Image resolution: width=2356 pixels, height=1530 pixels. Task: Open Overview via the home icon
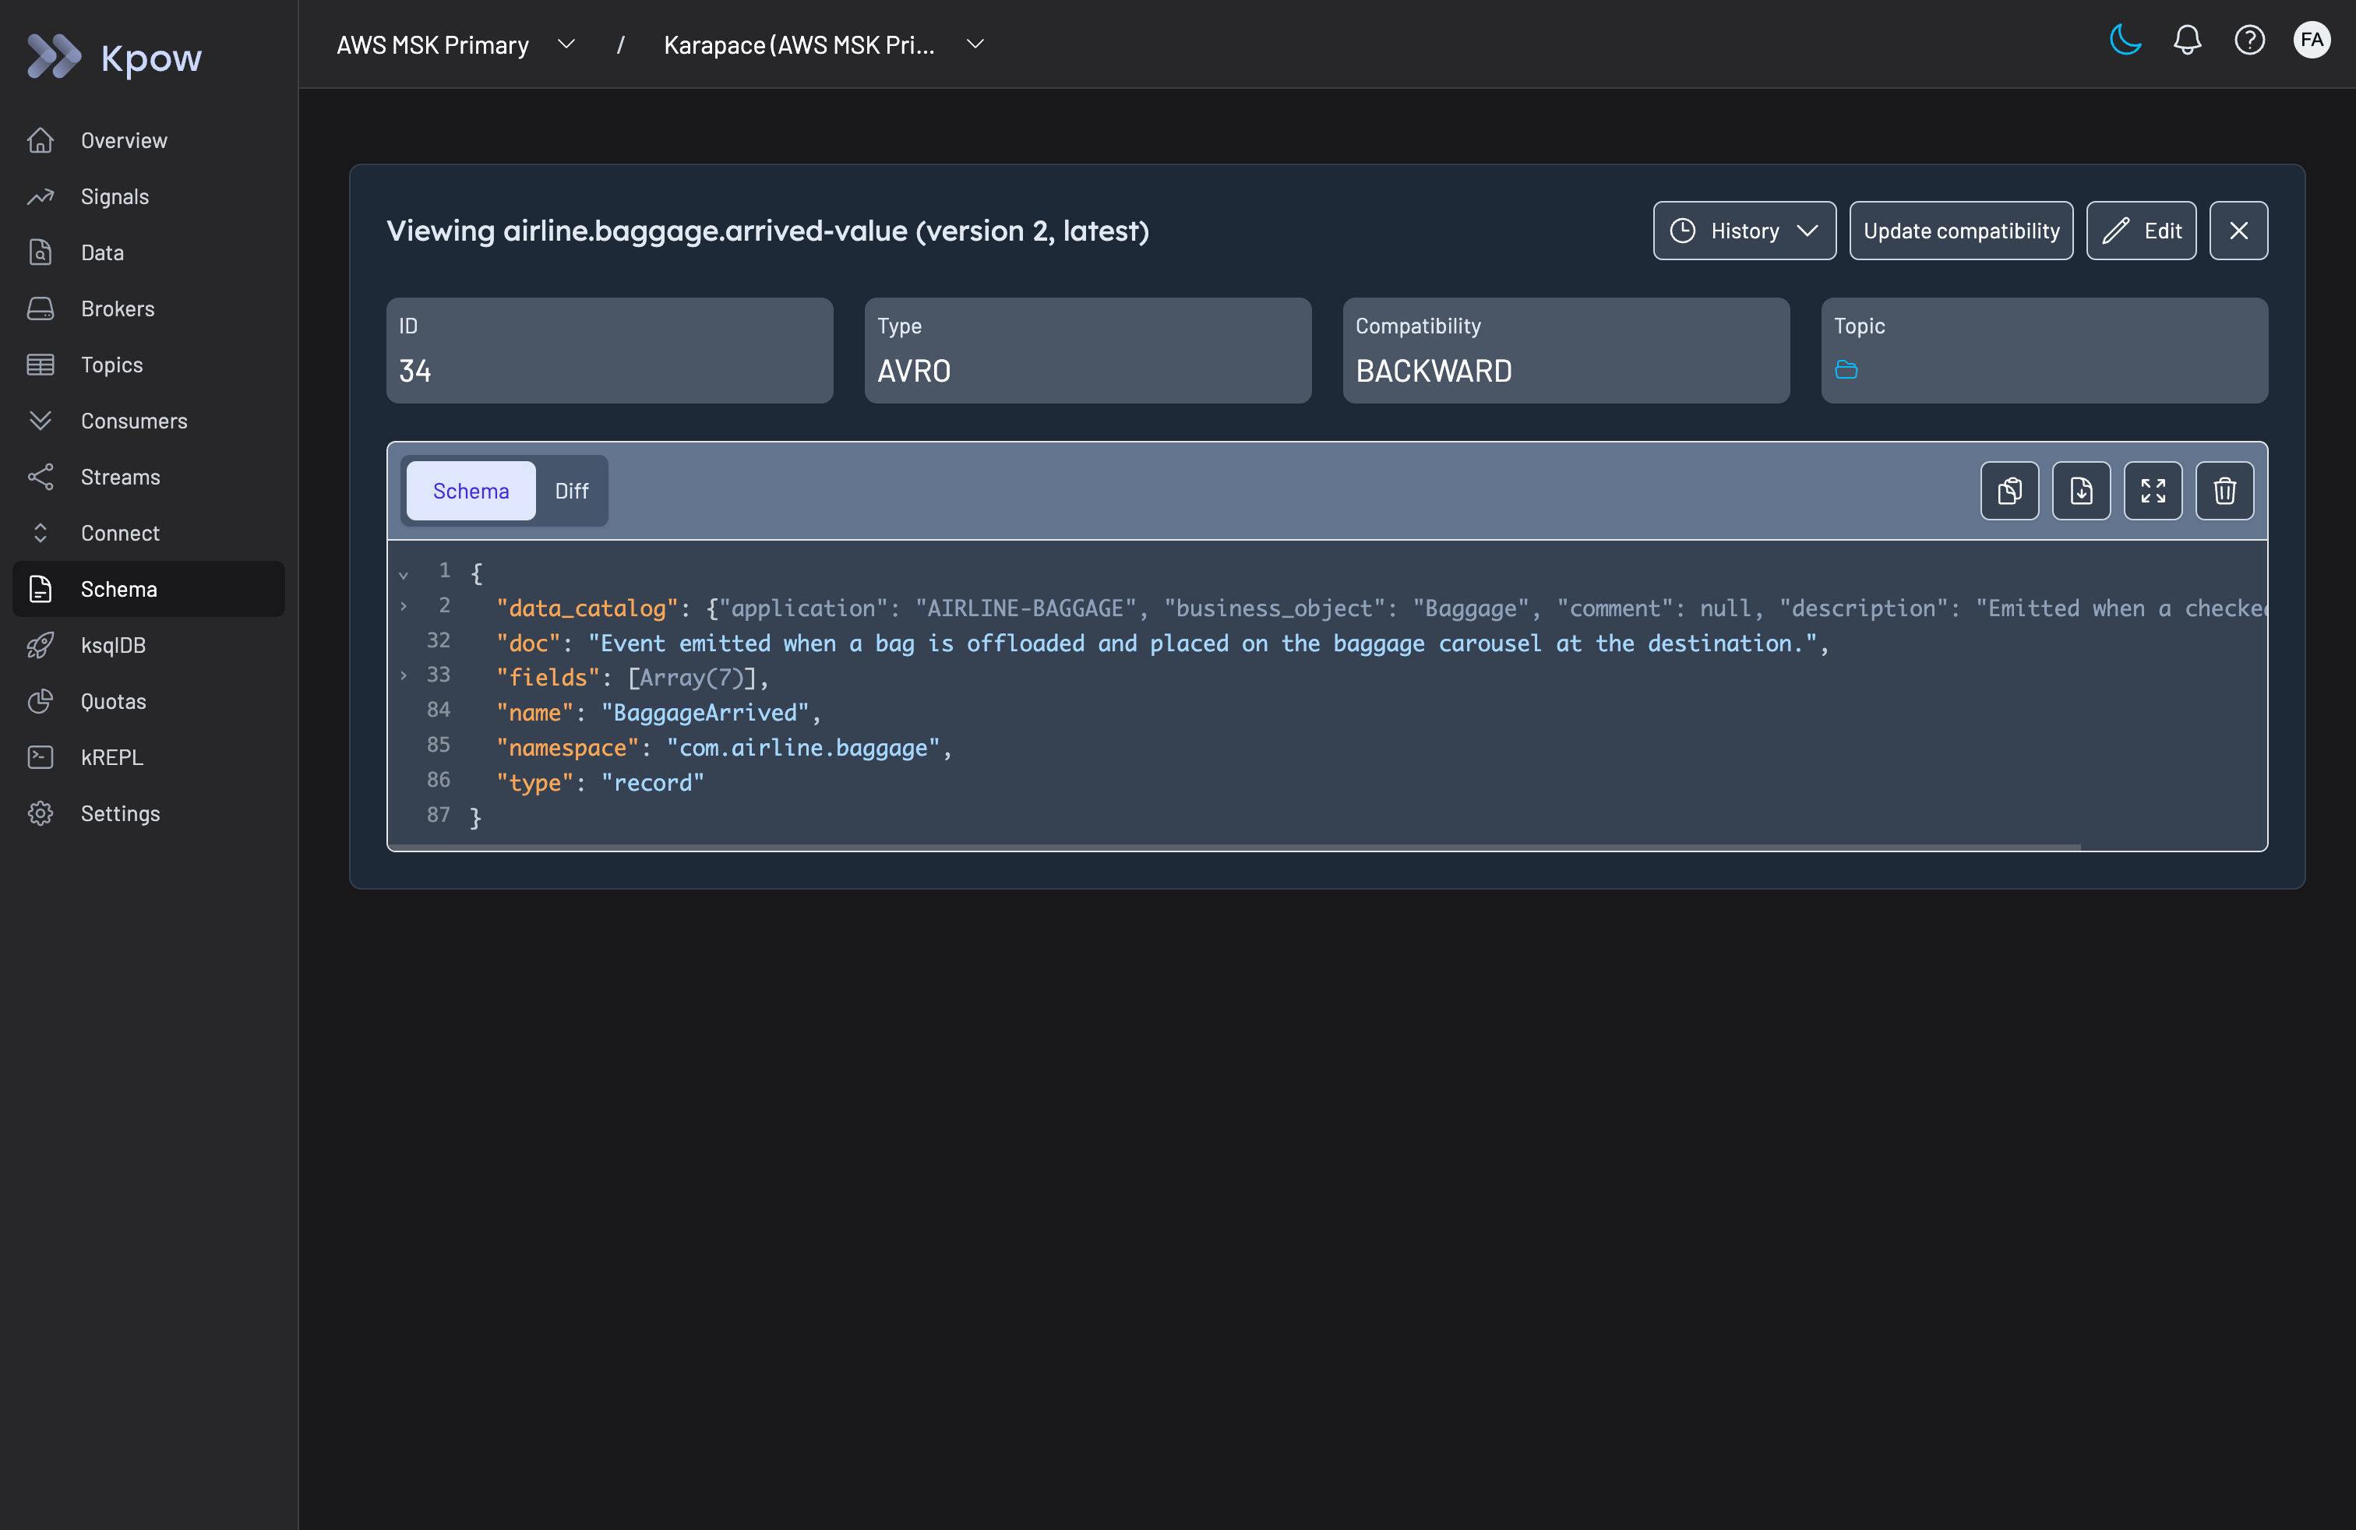click(41, 140)
